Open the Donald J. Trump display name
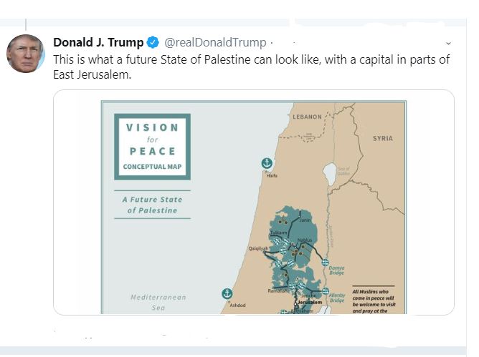479x357 pixels. (98, 42)
